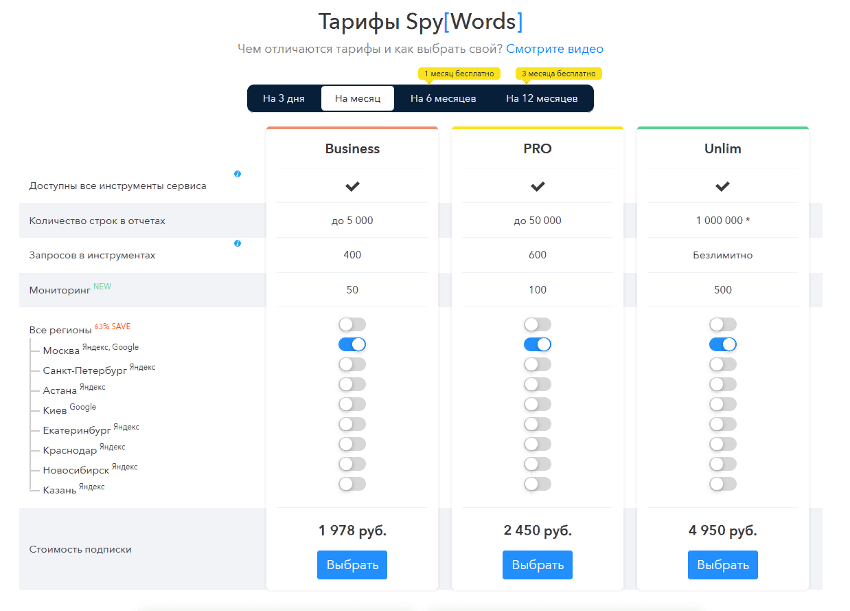Viewport: 850px width, 611px height.
Task: Enable Казань toggle in PRO column
Action: click(x=538, y=484)
